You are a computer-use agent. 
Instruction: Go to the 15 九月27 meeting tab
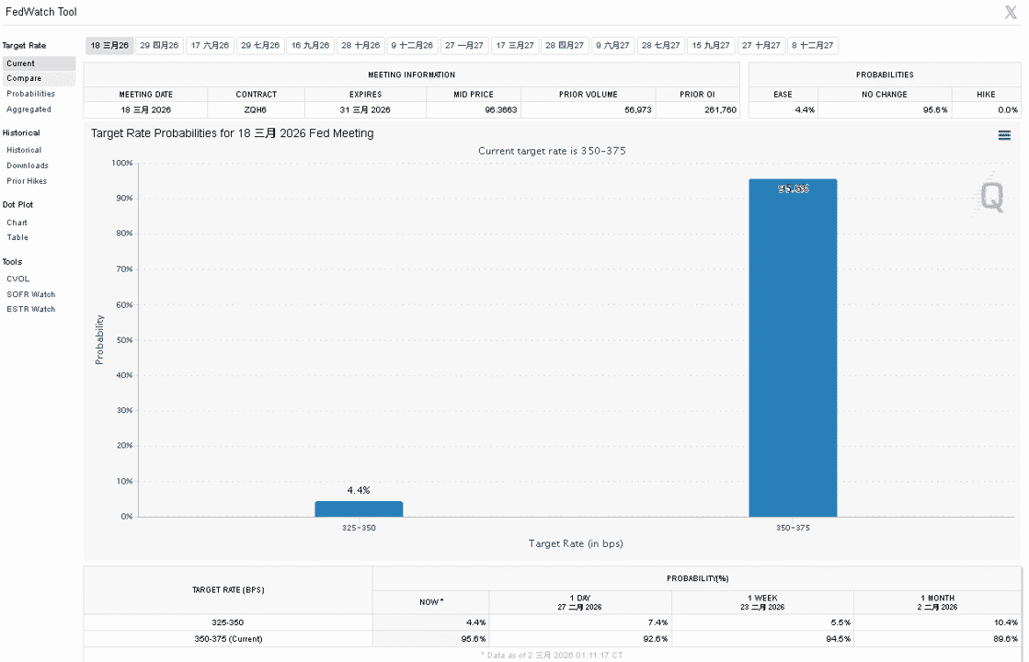[x=712, y=45]
